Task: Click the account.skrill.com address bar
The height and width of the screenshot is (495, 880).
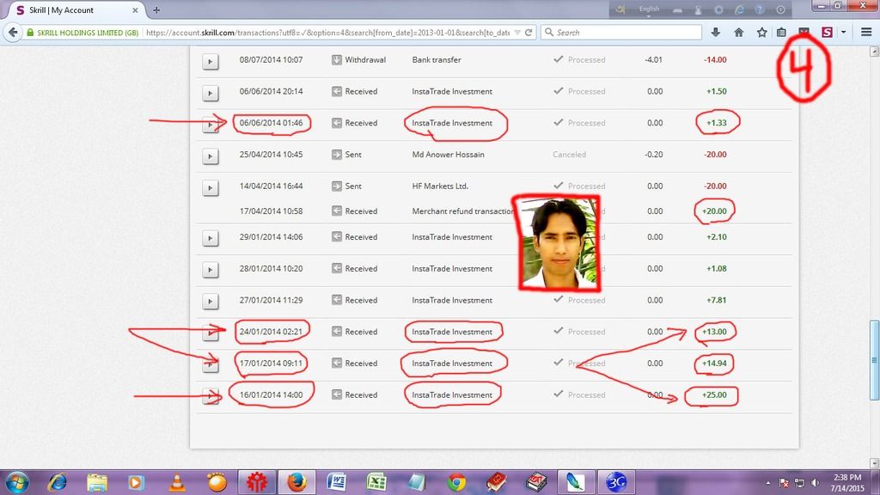Action: pyautogui.click(x=327, y=33)
